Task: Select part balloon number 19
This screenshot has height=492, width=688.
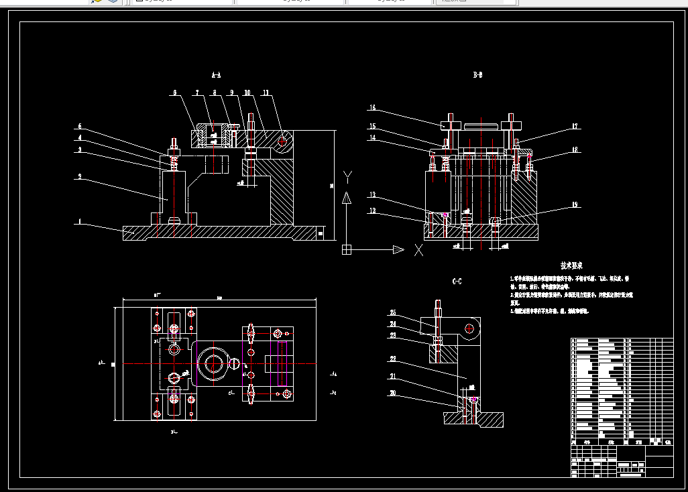Action: [575, 204]
